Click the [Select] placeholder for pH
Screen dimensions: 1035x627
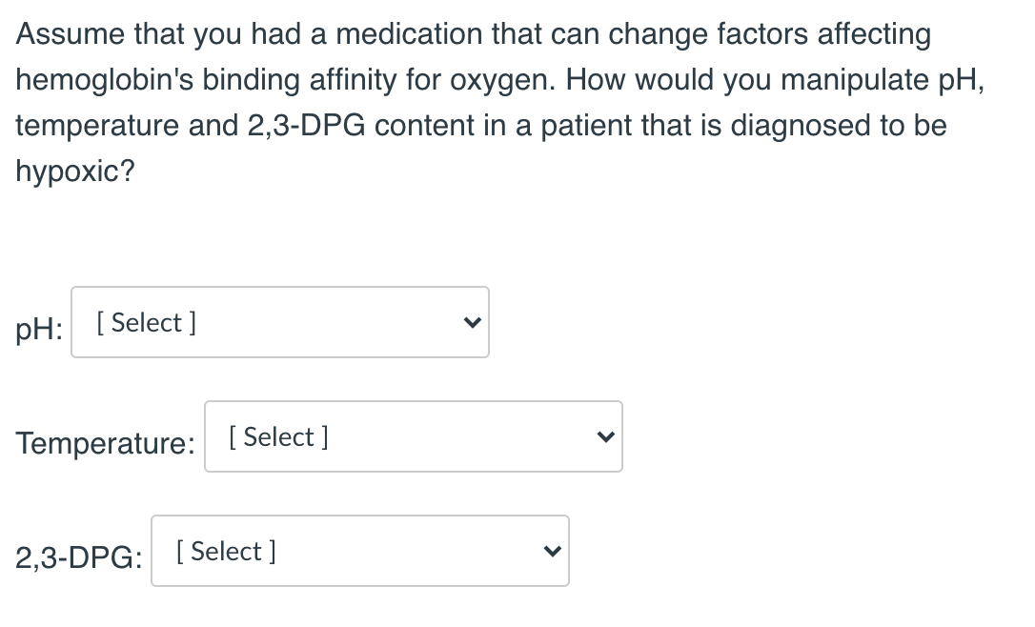coord(145,322)
